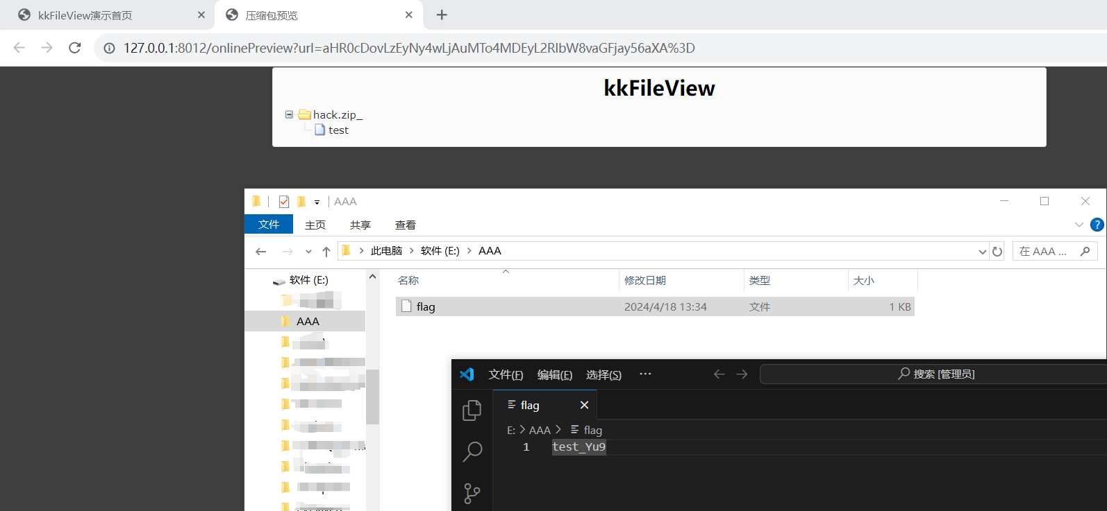Screen dimensions: 1107x511
Task: Select the flag editor tab in VS Code
Action: tap(544, 405)
